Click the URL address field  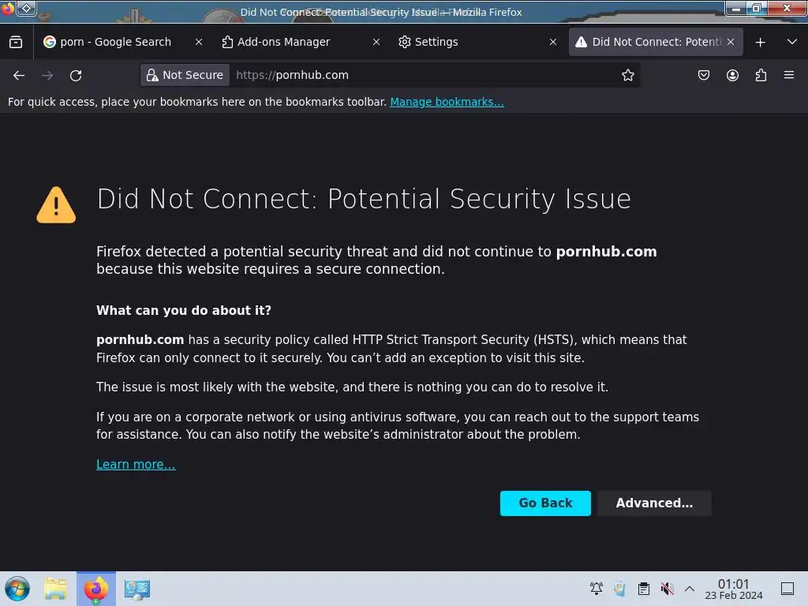click(426, 75)
